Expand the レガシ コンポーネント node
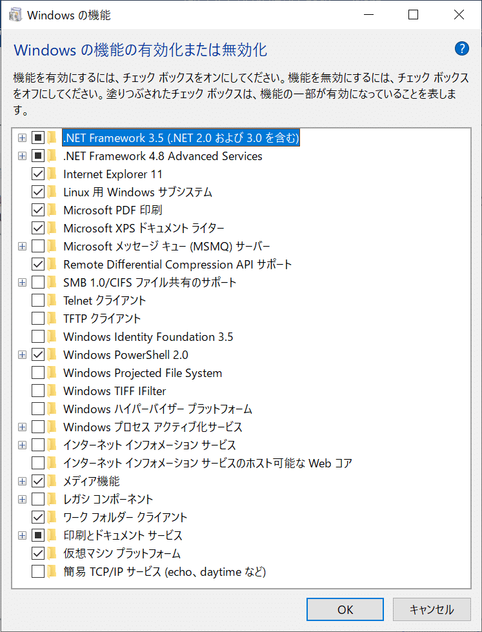482x632 pixels. 22,500
